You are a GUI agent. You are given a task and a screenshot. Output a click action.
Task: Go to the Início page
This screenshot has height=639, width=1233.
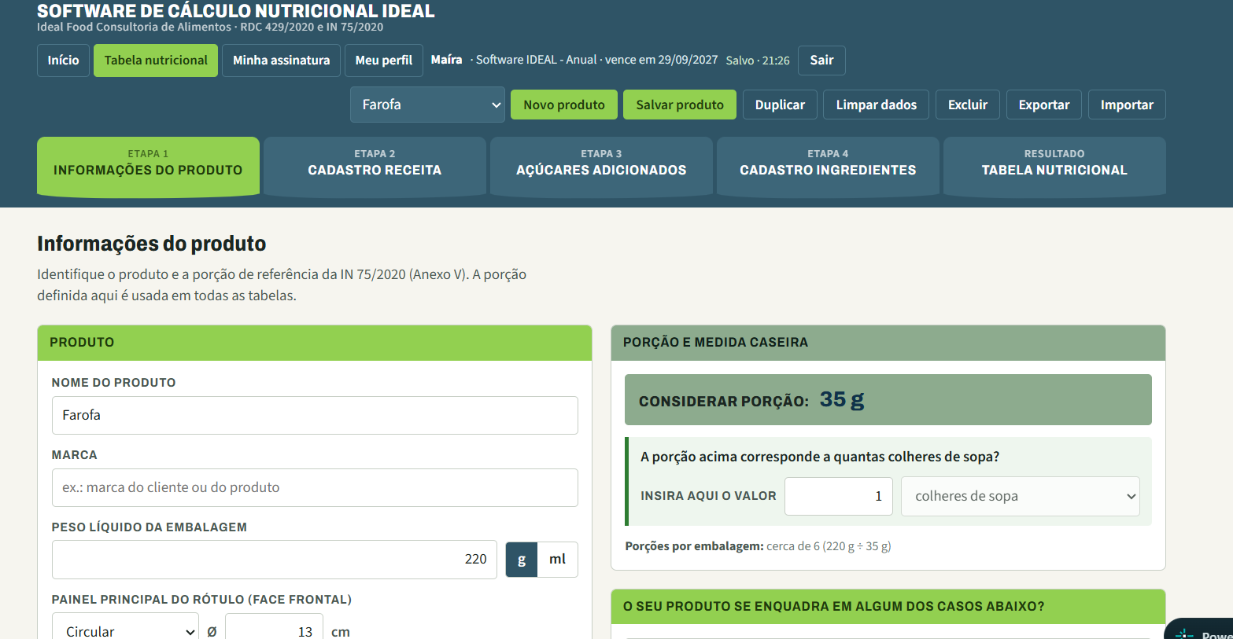(63, 61)
